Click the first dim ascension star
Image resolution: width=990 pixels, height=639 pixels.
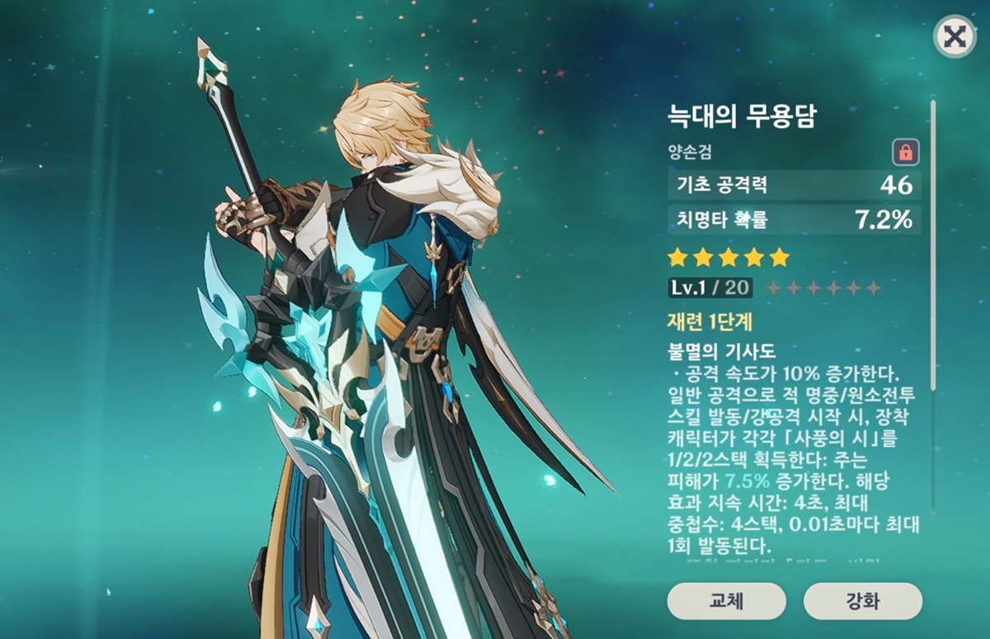(x=774, y=288)
